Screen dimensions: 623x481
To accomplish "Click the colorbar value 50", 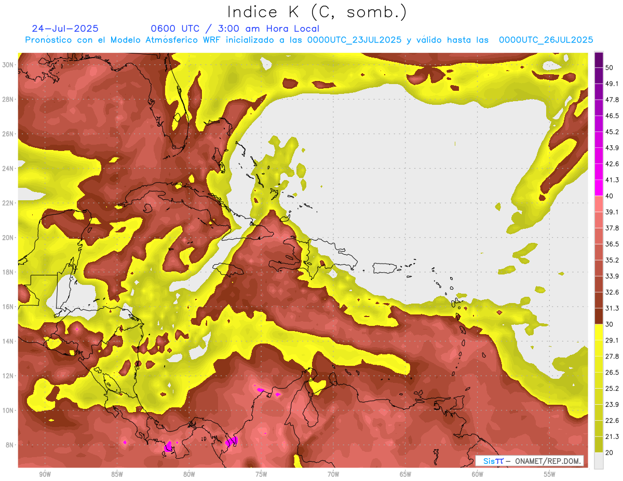I will click(610, 67).
